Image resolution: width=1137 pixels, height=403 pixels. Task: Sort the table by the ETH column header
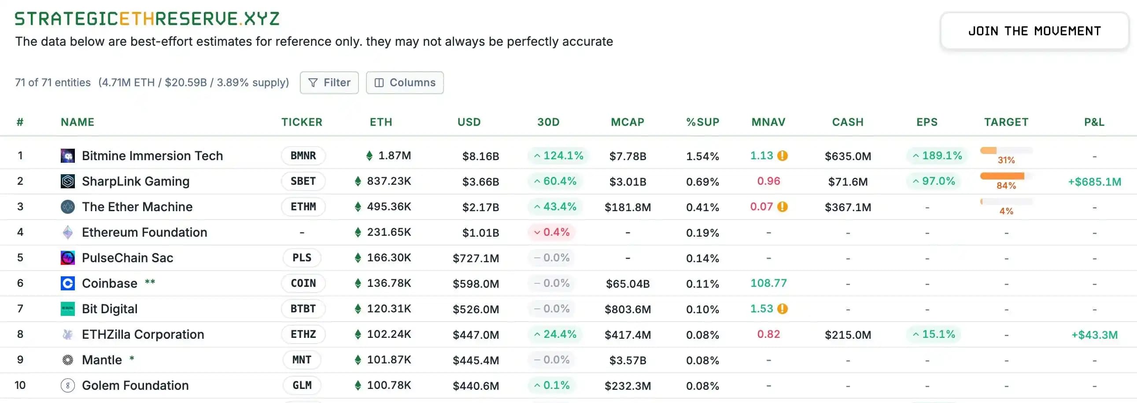point(380,122)
